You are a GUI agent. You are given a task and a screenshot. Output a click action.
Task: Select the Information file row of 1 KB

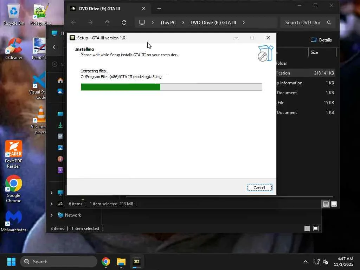point(306,83)
